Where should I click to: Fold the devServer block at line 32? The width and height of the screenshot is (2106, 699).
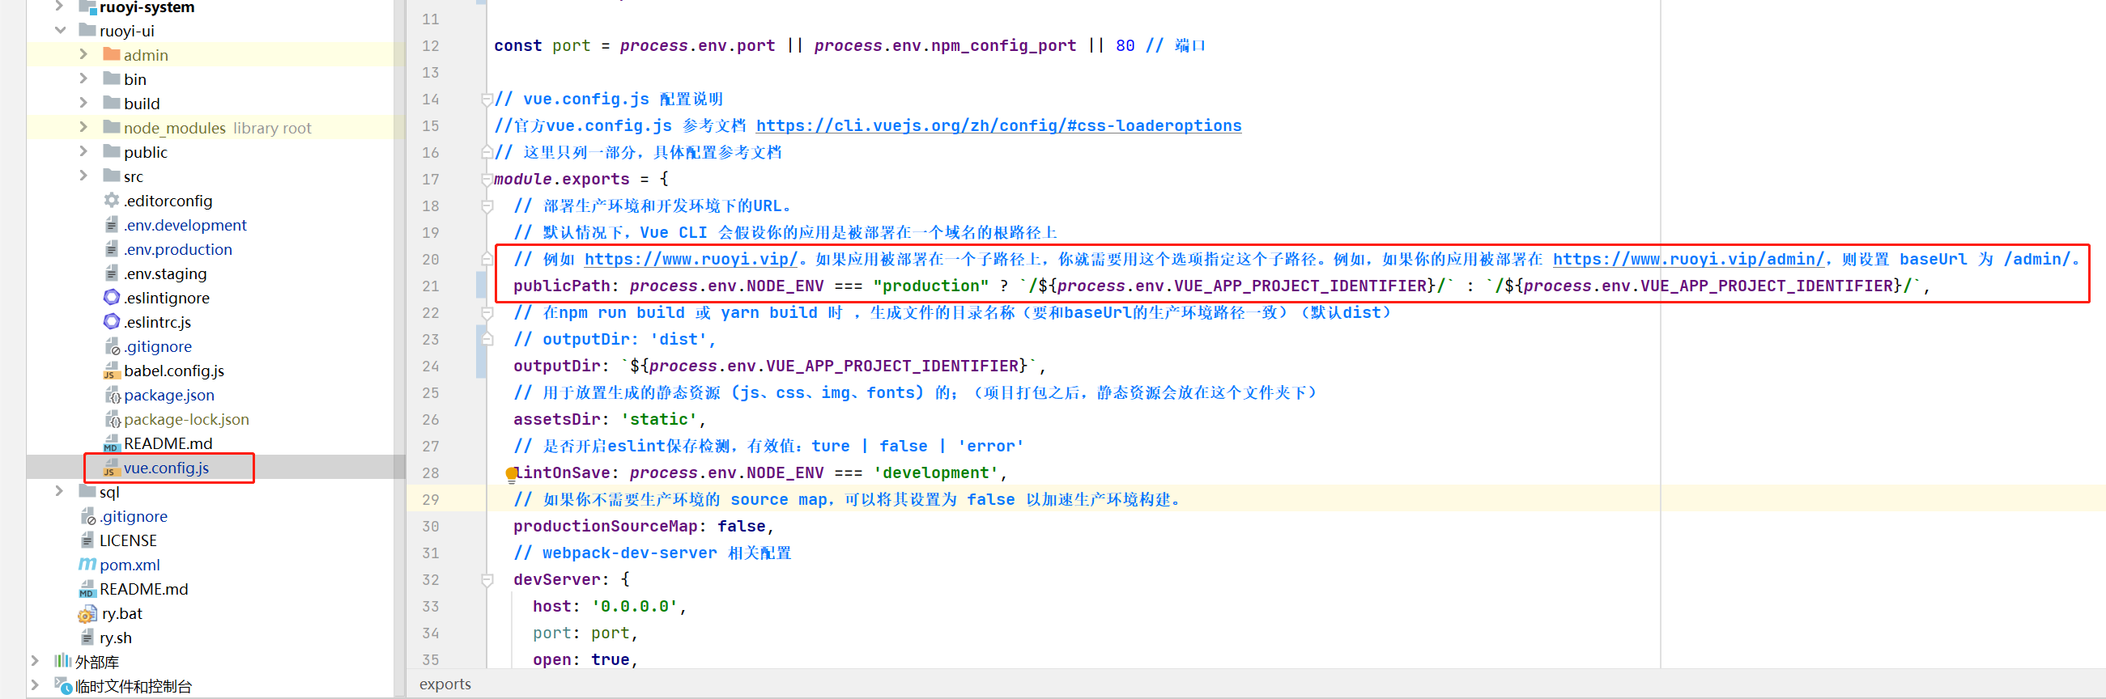[487, 580]
